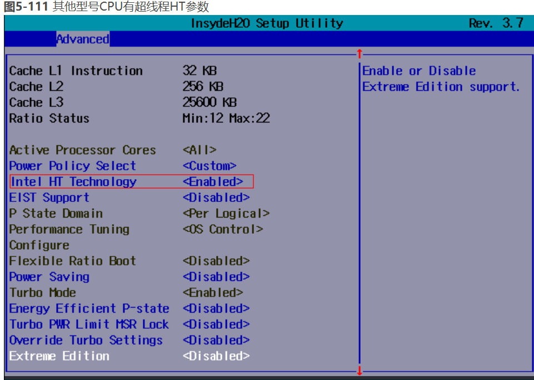
Task: Click the InsydeH2O Setup Utility title
Action: (267, 23)
